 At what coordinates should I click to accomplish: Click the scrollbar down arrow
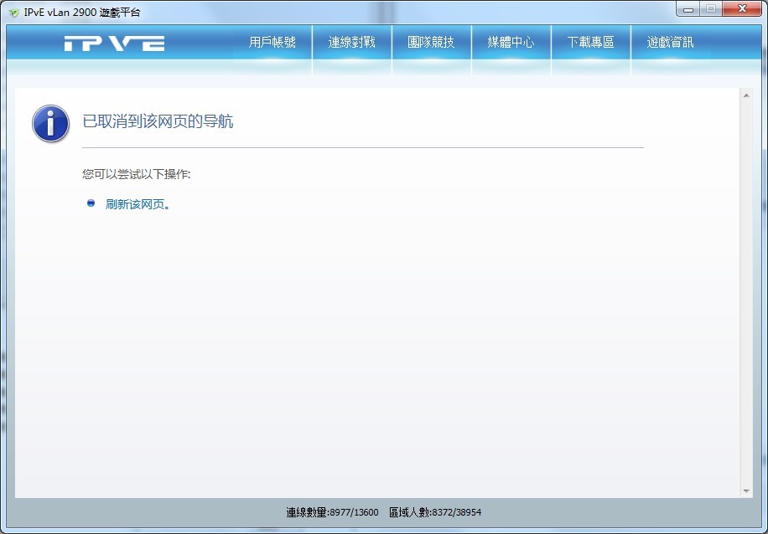pyautogui.click(x=746, y=491)
